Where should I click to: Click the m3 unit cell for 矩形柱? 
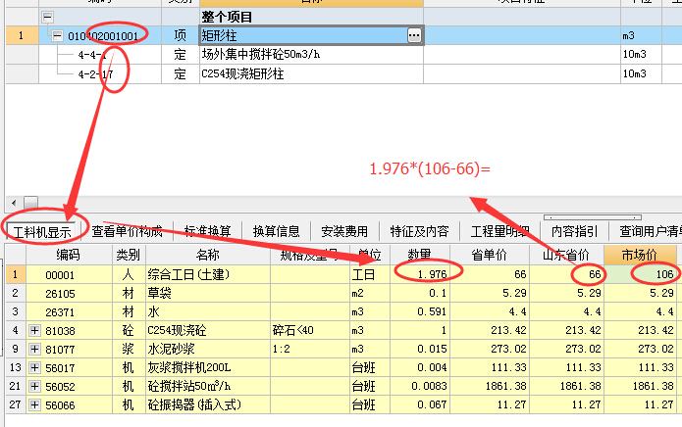click(x=641, y=35)
